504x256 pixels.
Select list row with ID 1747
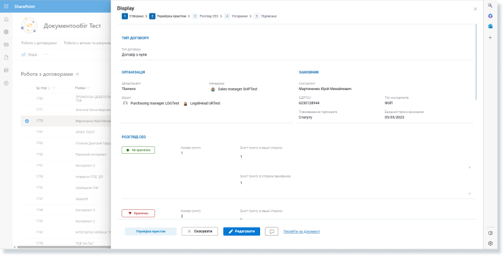tap(66, 199)
